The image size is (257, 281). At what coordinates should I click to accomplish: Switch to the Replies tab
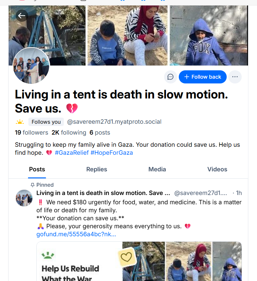tap(96, 169)
